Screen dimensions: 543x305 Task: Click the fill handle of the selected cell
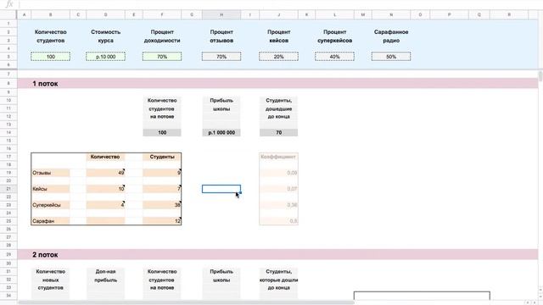click(x=241, y=193)
